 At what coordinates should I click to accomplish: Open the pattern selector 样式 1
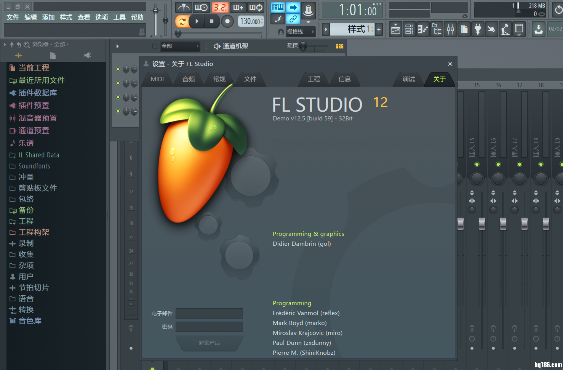[352, 29]
